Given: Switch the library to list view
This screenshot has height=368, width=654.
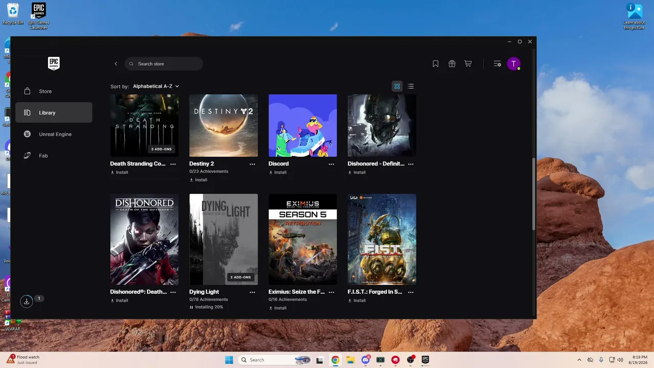Looking at the screenshot, I should 411,86.
